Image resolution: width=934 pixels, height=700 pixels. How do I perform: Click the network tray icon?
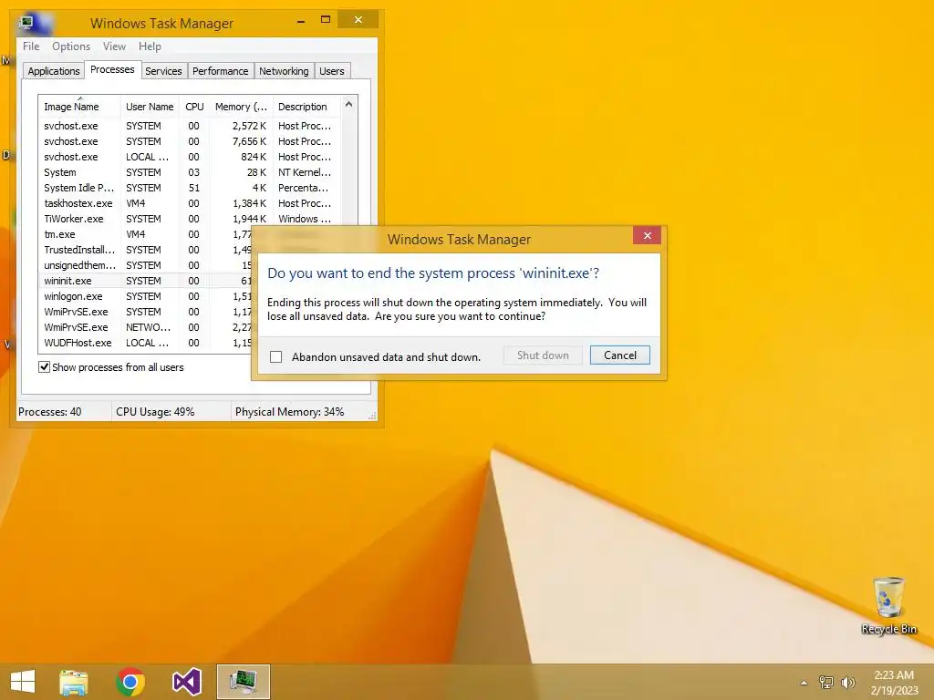click(x=825, y=682)
